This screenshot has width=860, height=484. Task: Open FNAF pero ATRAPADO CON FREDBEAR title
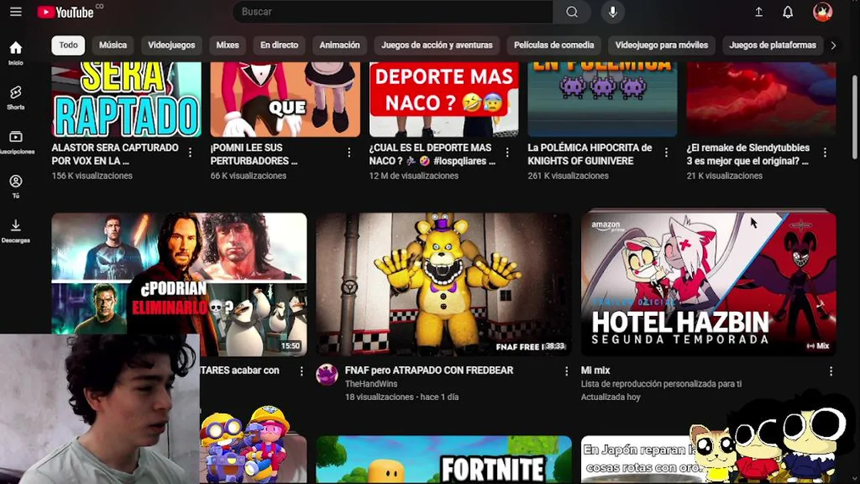click(x=429, y=370)
